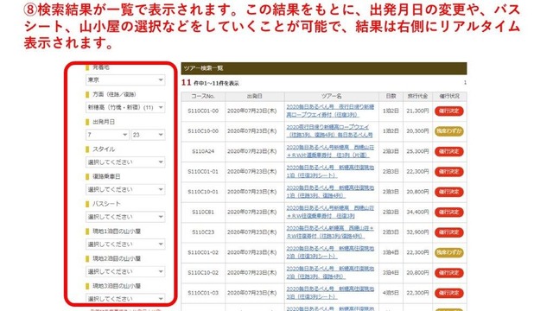Image resolution: width=553 pixels, height=311 pixels.
Task: Open tour link for course S110C81
Action: coord(330,212)
